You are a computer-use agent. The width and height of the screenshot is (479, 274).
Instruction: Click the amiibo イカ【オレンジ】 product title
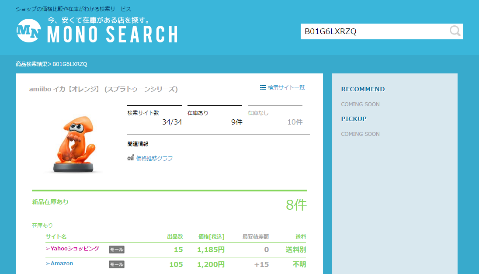[104, 89]
